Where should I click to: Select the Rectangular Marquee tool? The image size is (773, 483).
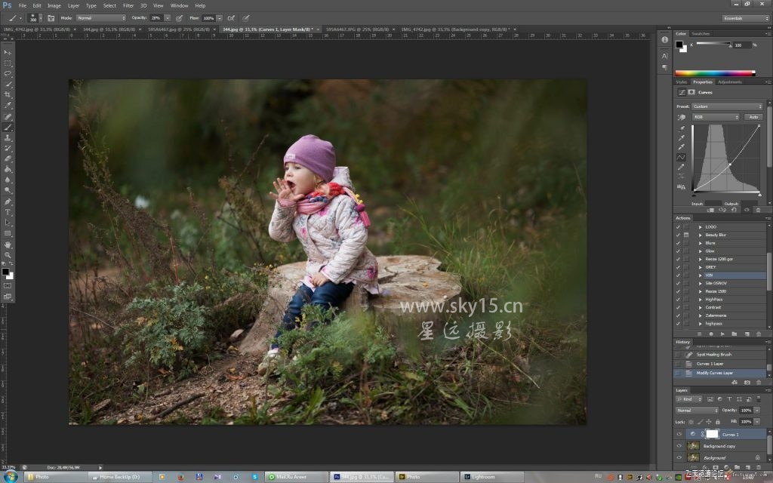click(8, 63)
